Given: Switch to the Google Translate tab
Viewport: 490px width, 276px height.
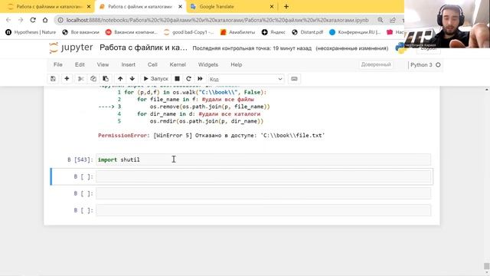Looking at the screenshot, I should (231, 7).
